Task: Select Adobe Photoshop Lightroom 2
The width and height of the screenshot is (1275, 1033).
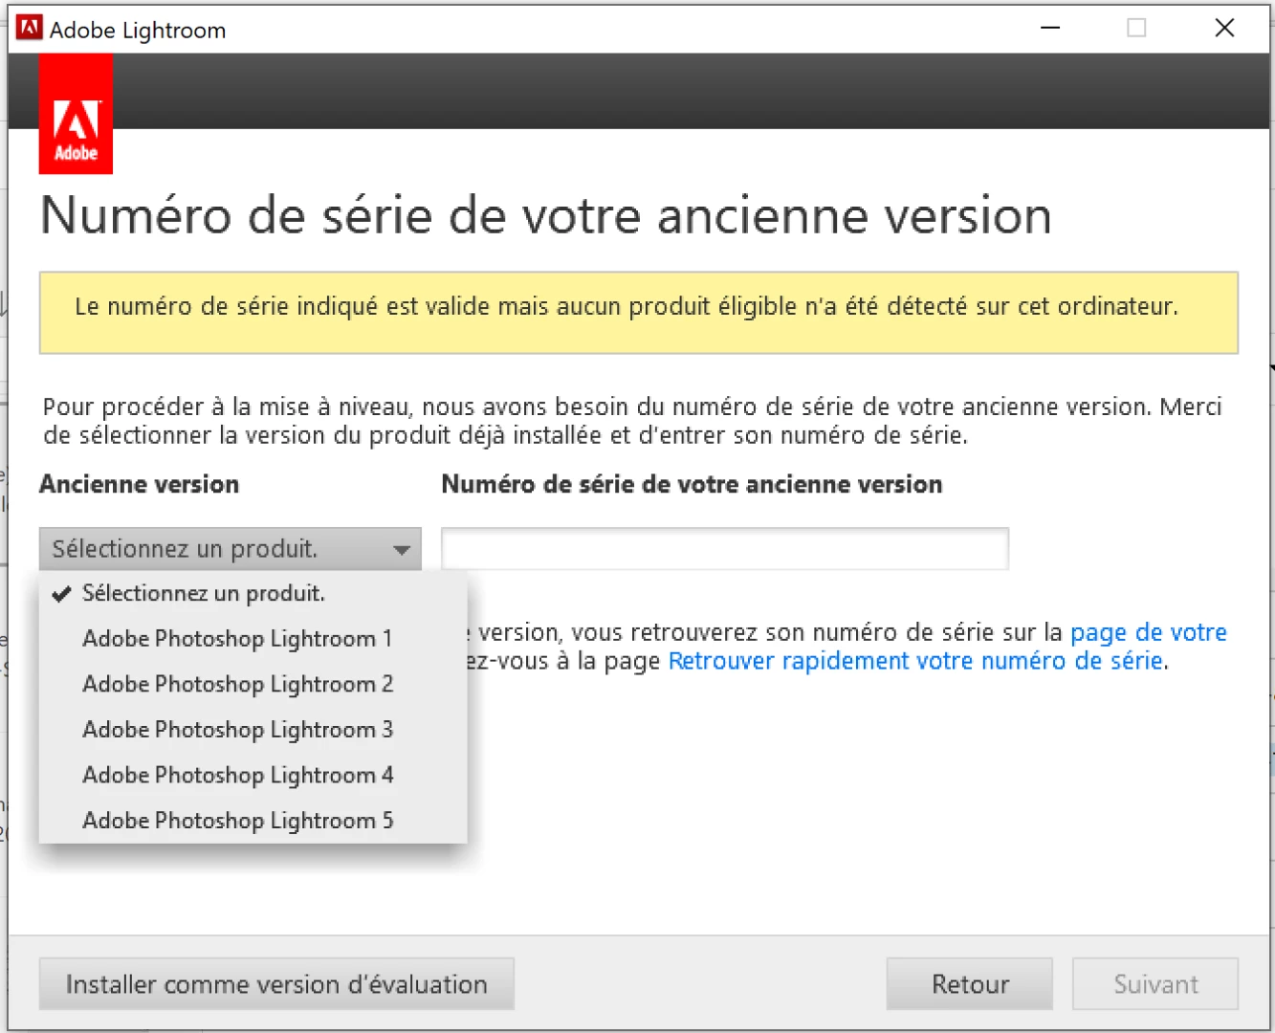Action: click(x=253, y=684)
